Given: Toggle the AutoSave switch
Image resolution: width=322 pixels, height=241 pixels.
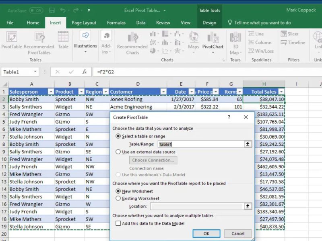Looking at the screenshot, I should click(x=36, y=10).
